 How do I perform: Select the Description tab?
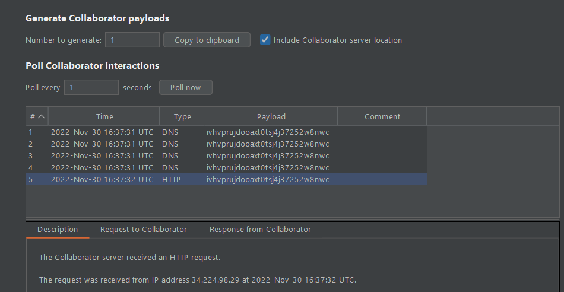click(58, 230)
